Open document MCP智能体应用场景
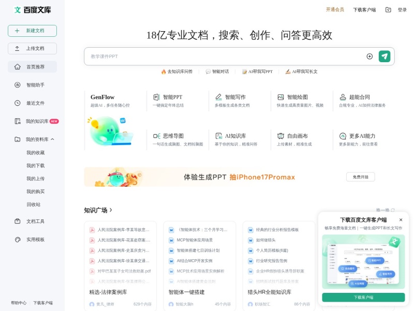 195,240
